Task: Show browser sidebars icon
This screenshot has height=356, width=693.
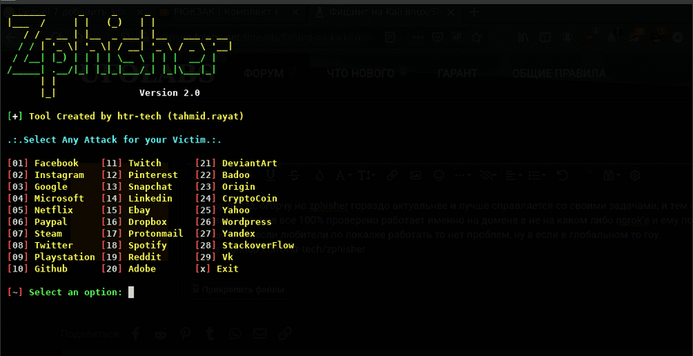Action: point(547,38)
